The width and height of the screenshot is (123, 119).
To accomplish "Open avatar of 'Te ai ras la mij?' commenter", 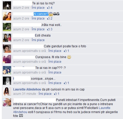I will [7, 5].
